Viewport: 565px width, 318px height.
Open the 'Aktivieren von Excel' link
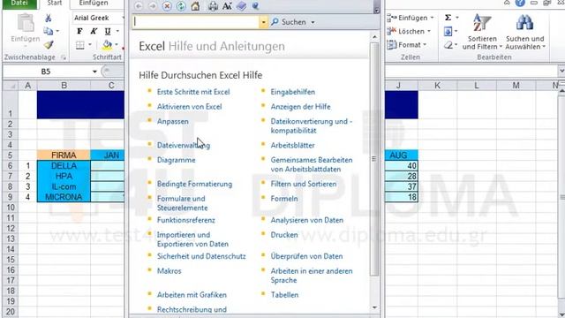tap(189, 107)
